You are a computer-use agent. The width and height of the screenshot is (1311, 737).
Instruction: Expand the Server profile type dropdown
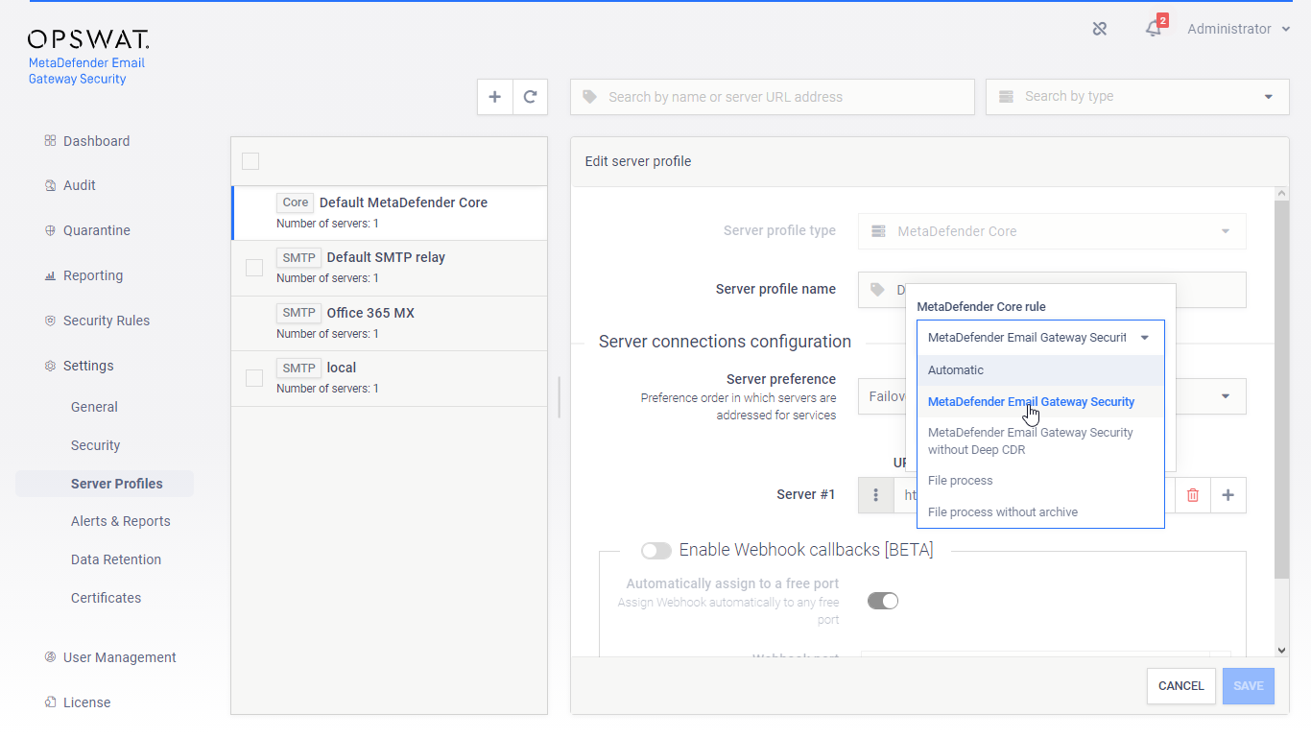(1225, 231)
